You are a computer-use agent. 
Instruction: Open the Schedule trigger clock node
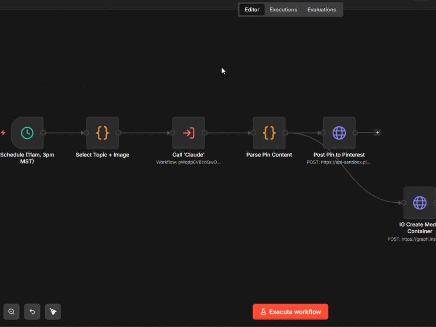[x=27, y=133]
